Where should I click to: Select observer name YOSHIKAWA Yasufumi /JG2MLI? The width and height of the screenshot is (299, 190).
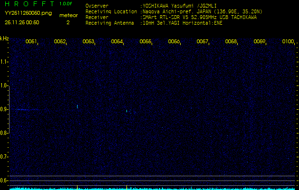pyautogui.click(x=180, y=6)
